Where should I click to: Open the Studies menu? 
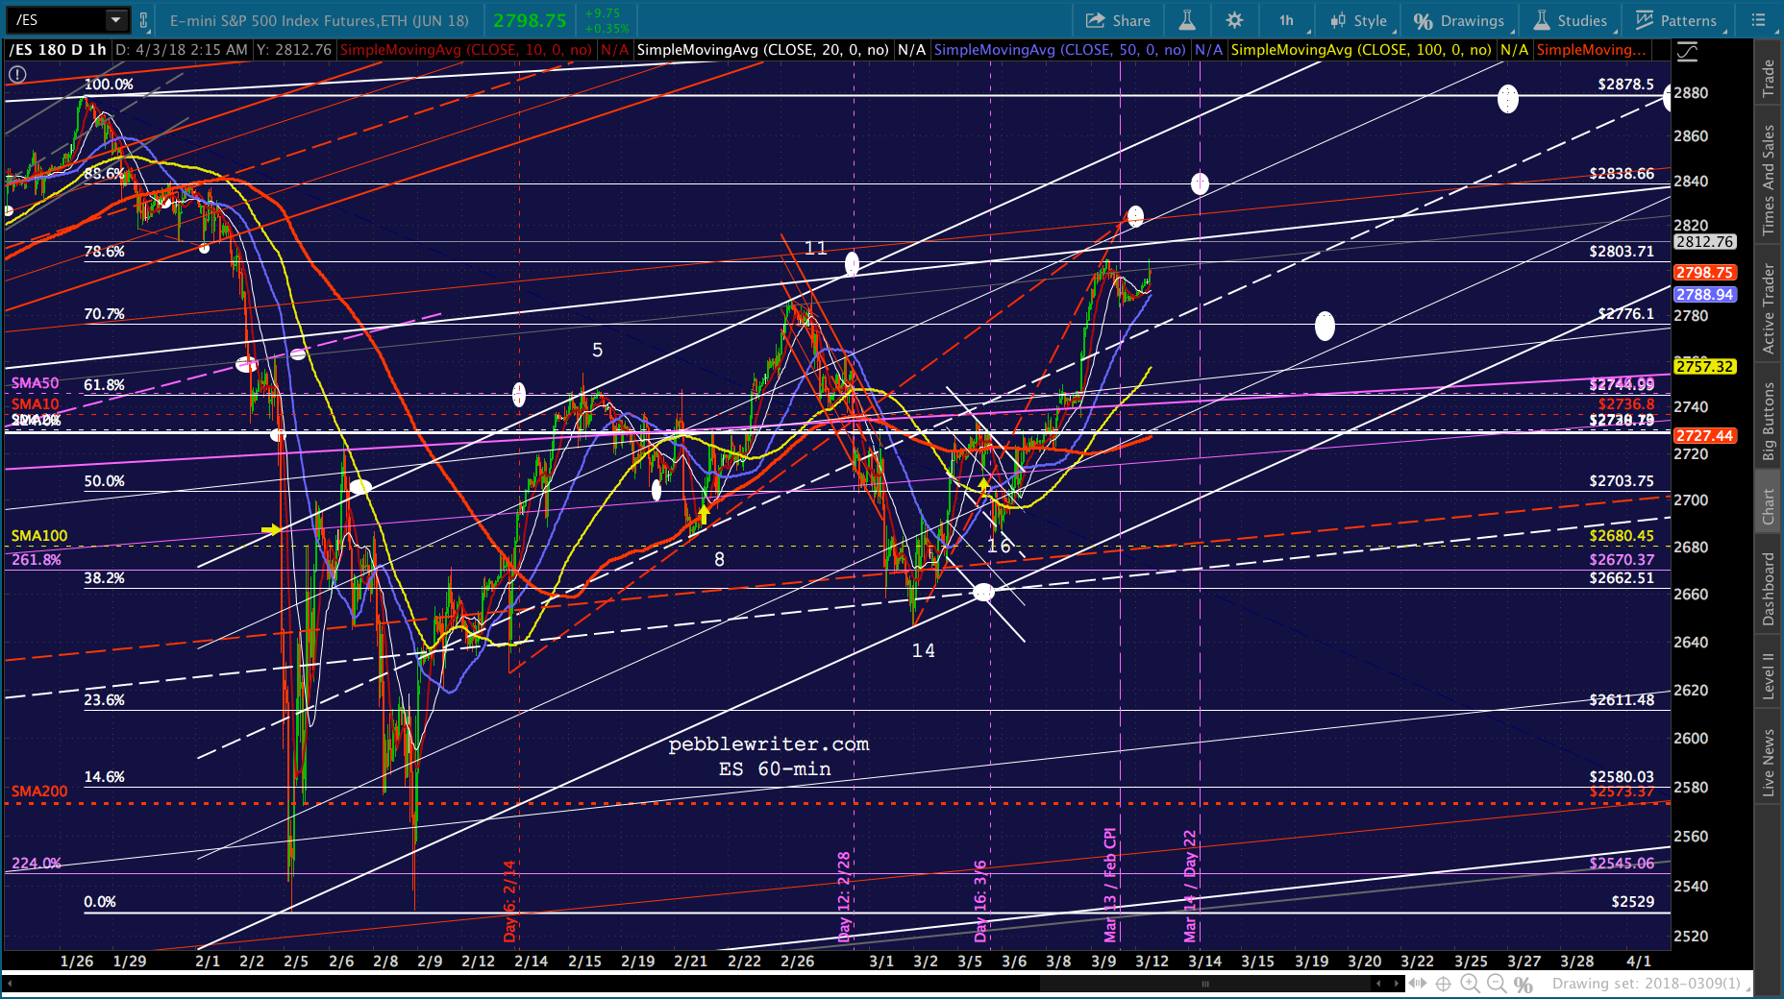(x=1571, y=20)
